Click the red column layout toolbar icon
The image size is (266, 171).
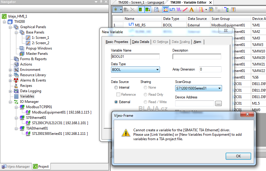coord(201,9)
